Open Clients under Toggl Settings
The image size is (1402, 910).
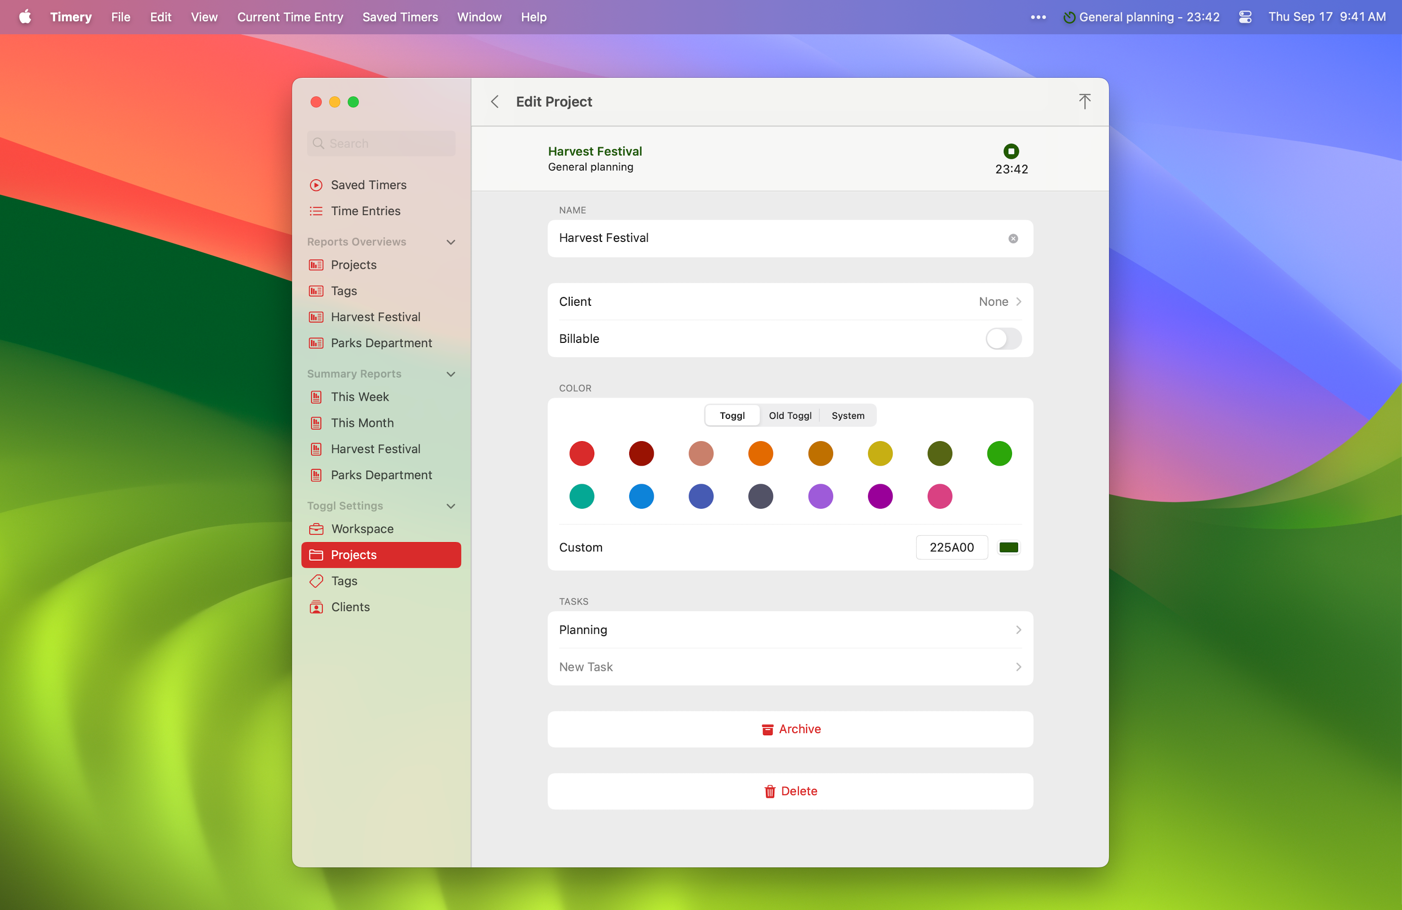[x=381, y=606]
